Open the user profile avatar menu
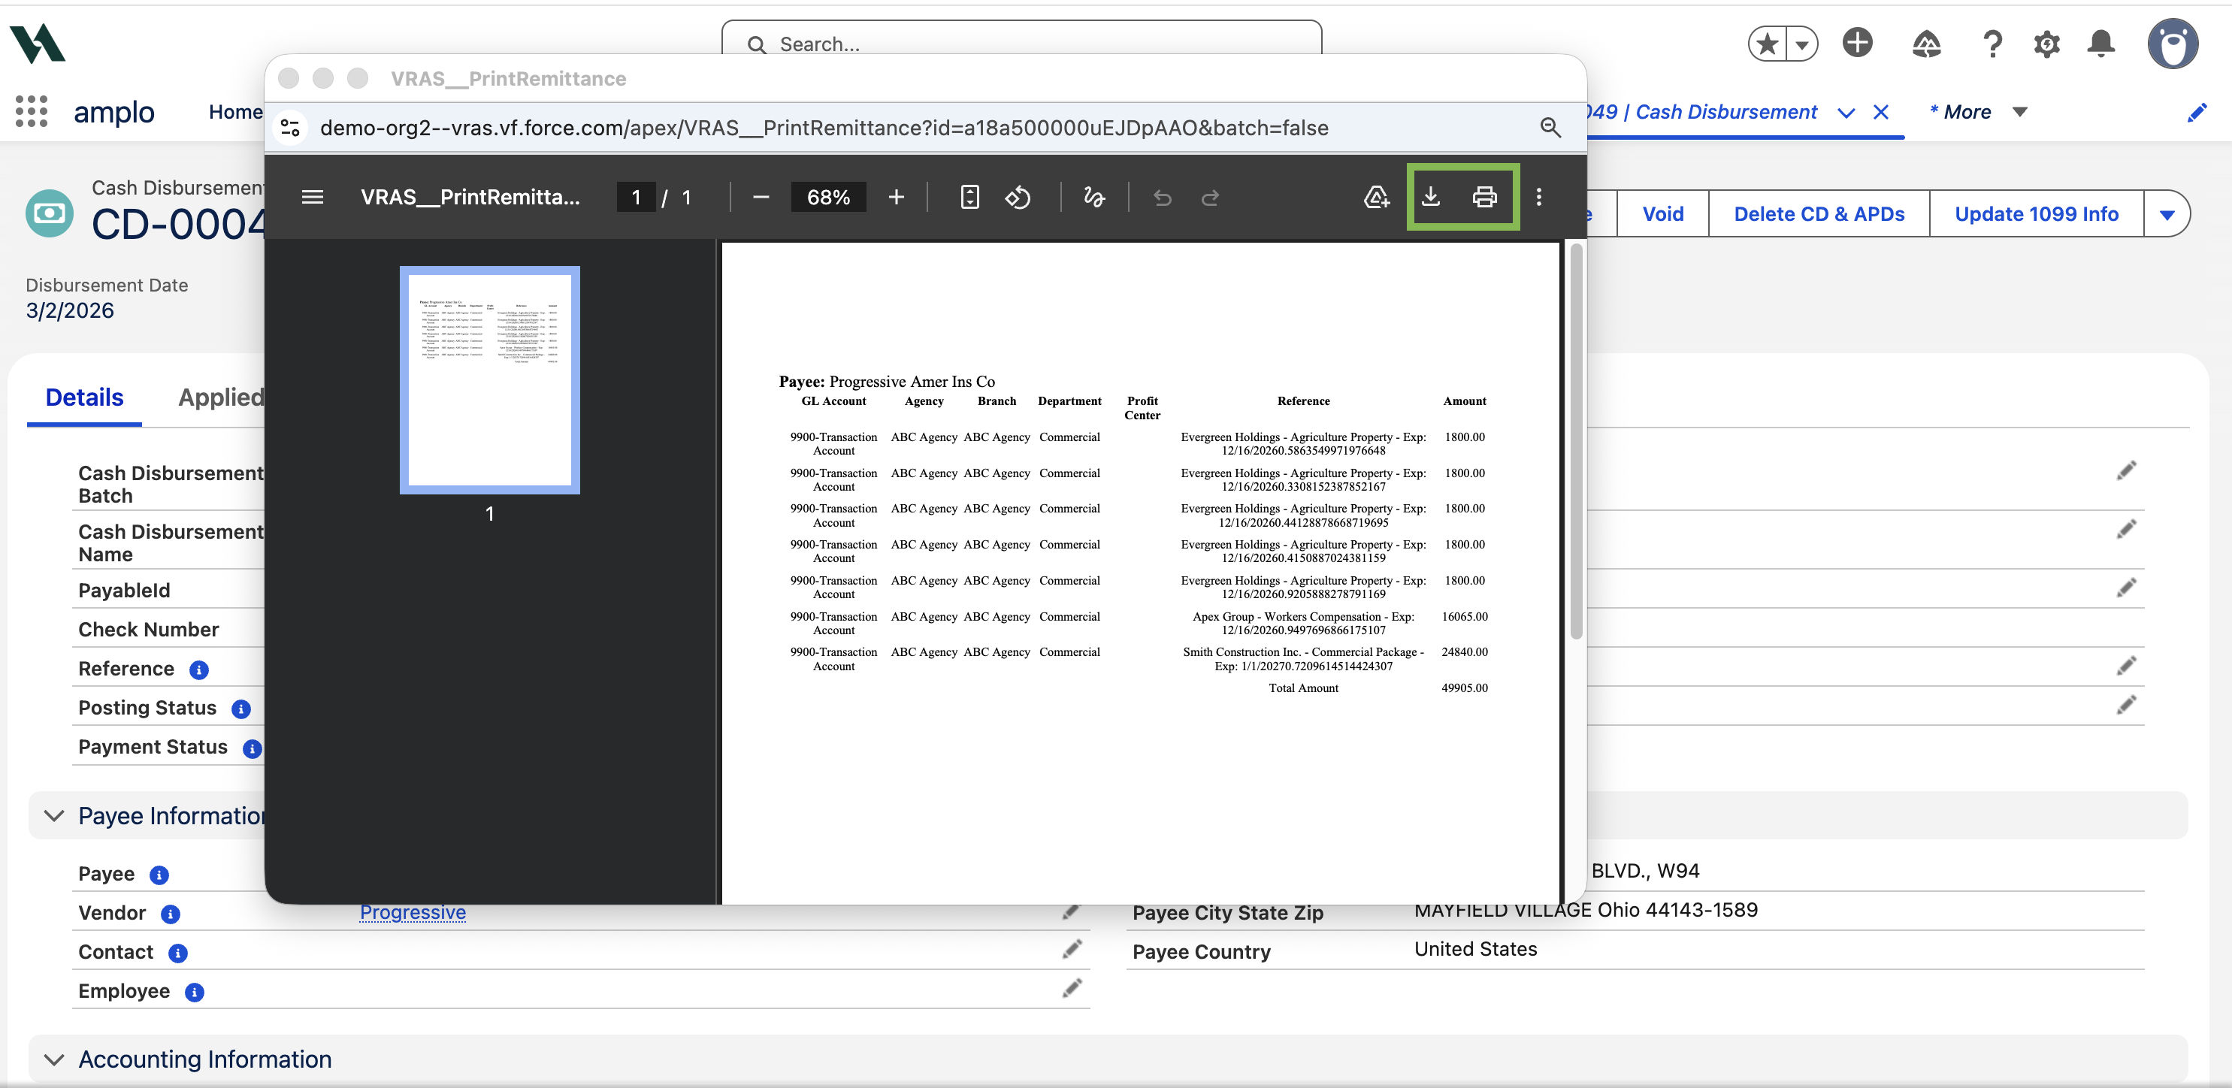2232x1088 pixels. (2173, 44)
